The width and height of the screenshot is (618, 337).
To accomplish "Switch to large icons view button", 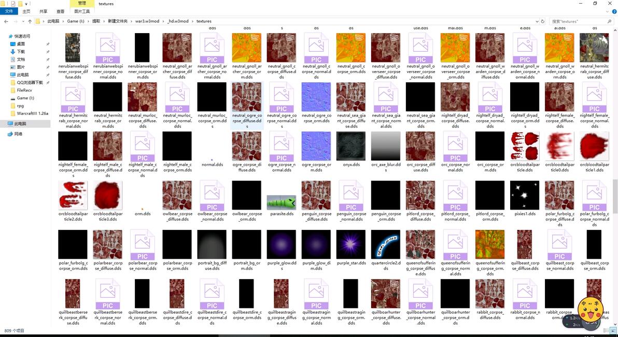I will point(613,331).
